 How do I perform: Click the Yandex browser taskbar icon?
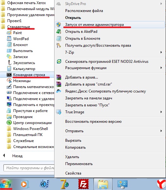pyautogui.click(x=162, y=184)
